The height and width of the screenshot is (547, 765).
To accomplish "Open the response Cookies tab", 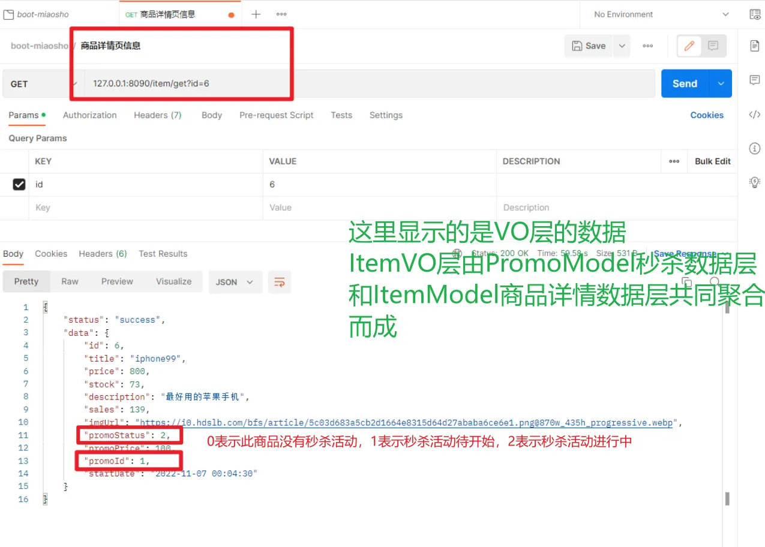I will pos(51,254).
